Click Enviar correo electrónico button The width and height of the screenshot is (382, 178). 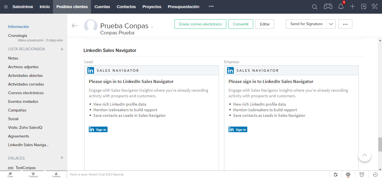pos(200,24)
